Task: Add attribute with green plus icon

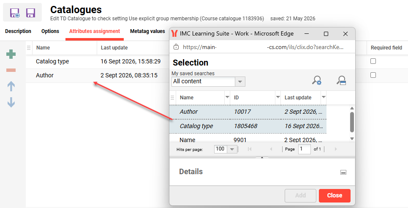Action: coord(11,54)
